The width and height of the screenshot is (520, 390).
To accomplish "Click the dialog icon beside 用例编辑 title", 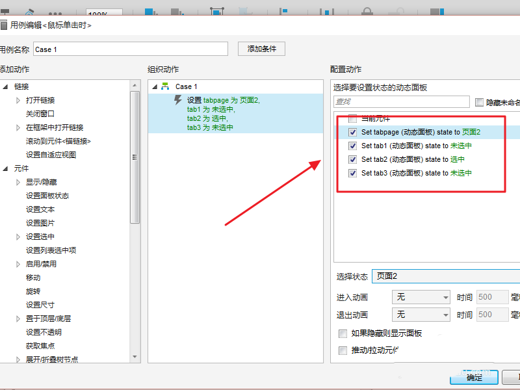I will [x=6, y=24].
